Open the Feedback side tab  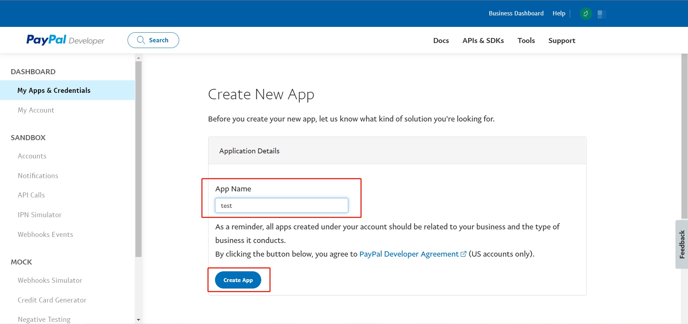(682, 244)
